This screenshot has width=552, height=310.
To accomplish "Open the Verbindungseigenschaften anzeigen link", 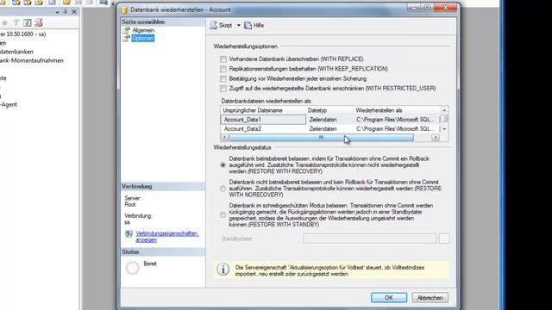I will tap(167, 237).
